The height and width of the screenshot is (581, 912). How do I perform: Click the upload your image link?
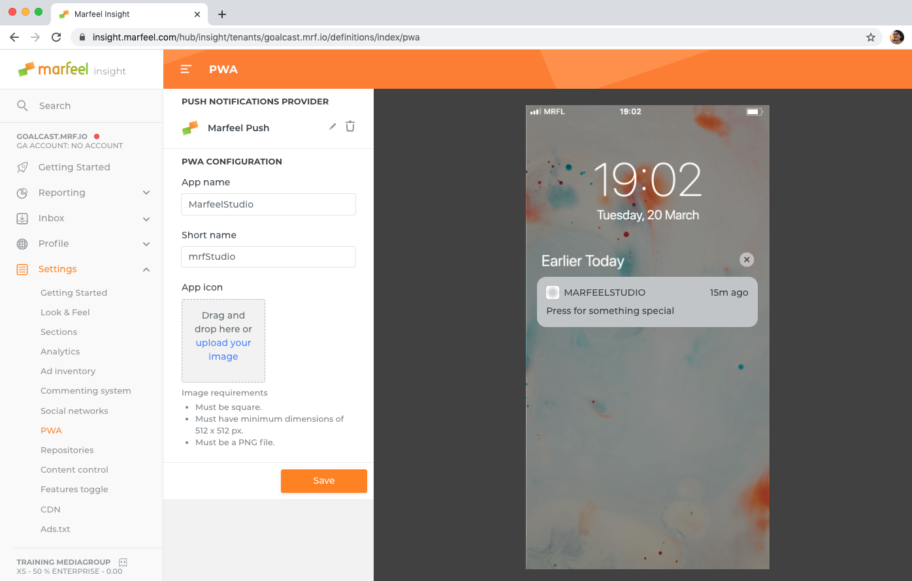click(223, 349)
